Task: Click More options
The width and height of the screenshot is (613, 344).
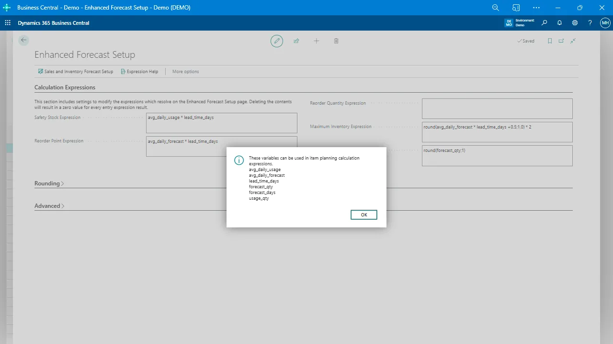Action: [x=185, y=72]
